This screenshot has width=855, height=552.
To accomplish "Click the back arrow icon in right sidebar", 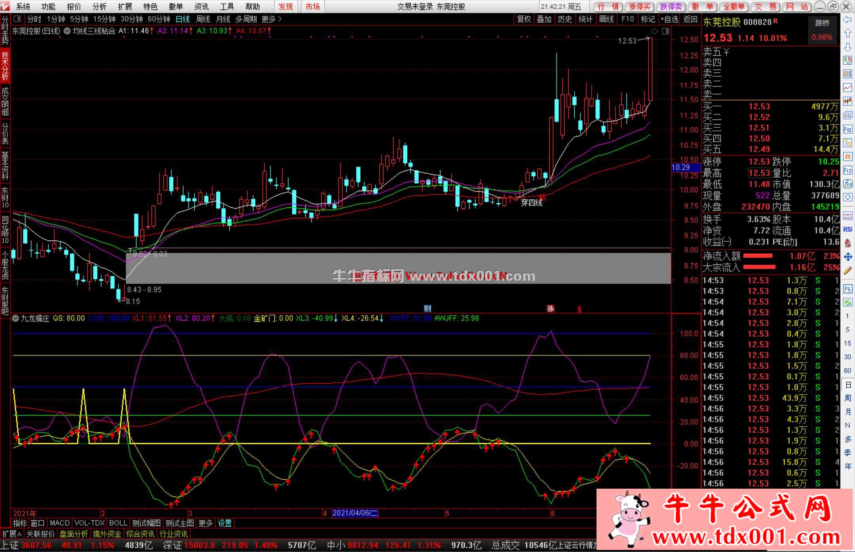I will 847,19.
